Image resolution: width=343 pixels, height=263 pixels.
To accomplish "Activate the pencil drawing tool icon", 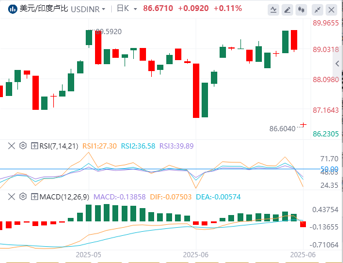I will (x=287, y=10).
